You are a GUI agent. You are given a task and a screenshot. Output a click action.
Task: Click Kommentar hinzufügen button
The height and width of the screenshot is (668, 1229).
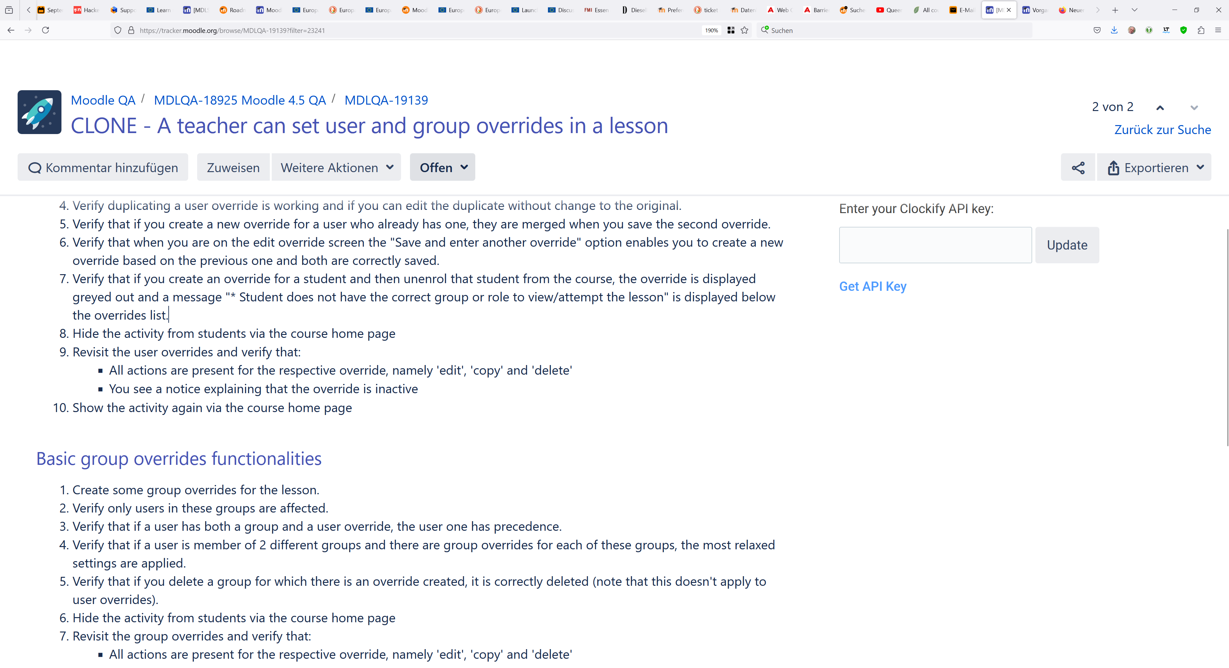coord(103,167)
